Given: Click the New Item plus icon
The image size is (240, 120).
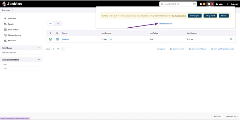Looking at the screenshot, I should tap(5, 18).
